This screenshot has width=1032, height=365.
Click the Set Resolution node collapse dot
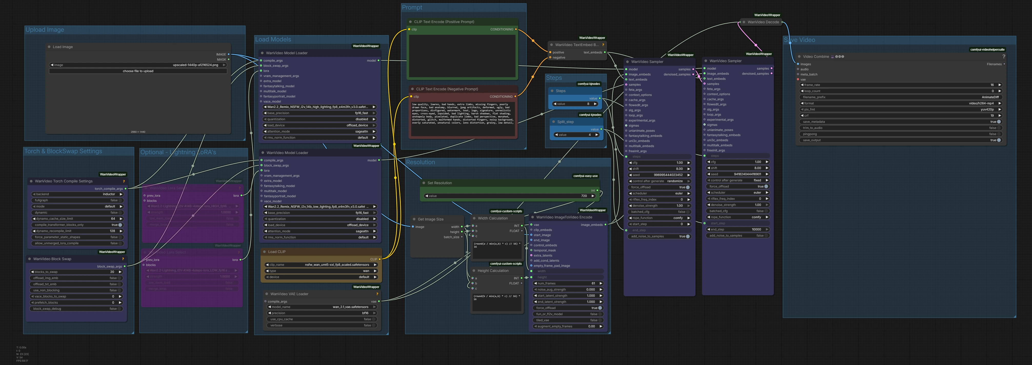coord(424,183)
